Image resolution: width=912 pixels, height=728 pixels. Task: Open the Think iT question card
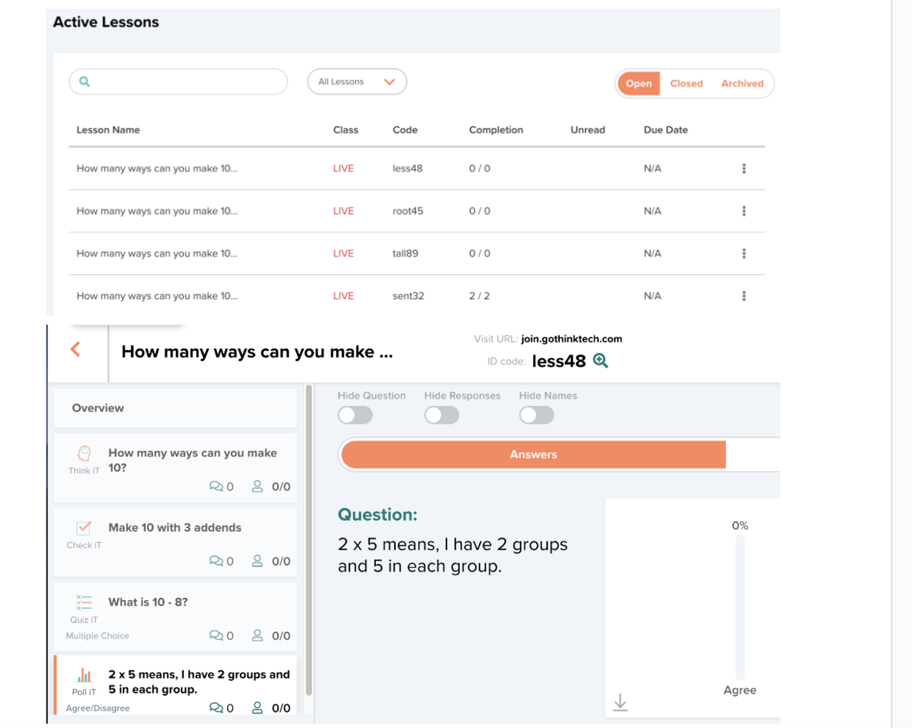click(x=175, y=468)
